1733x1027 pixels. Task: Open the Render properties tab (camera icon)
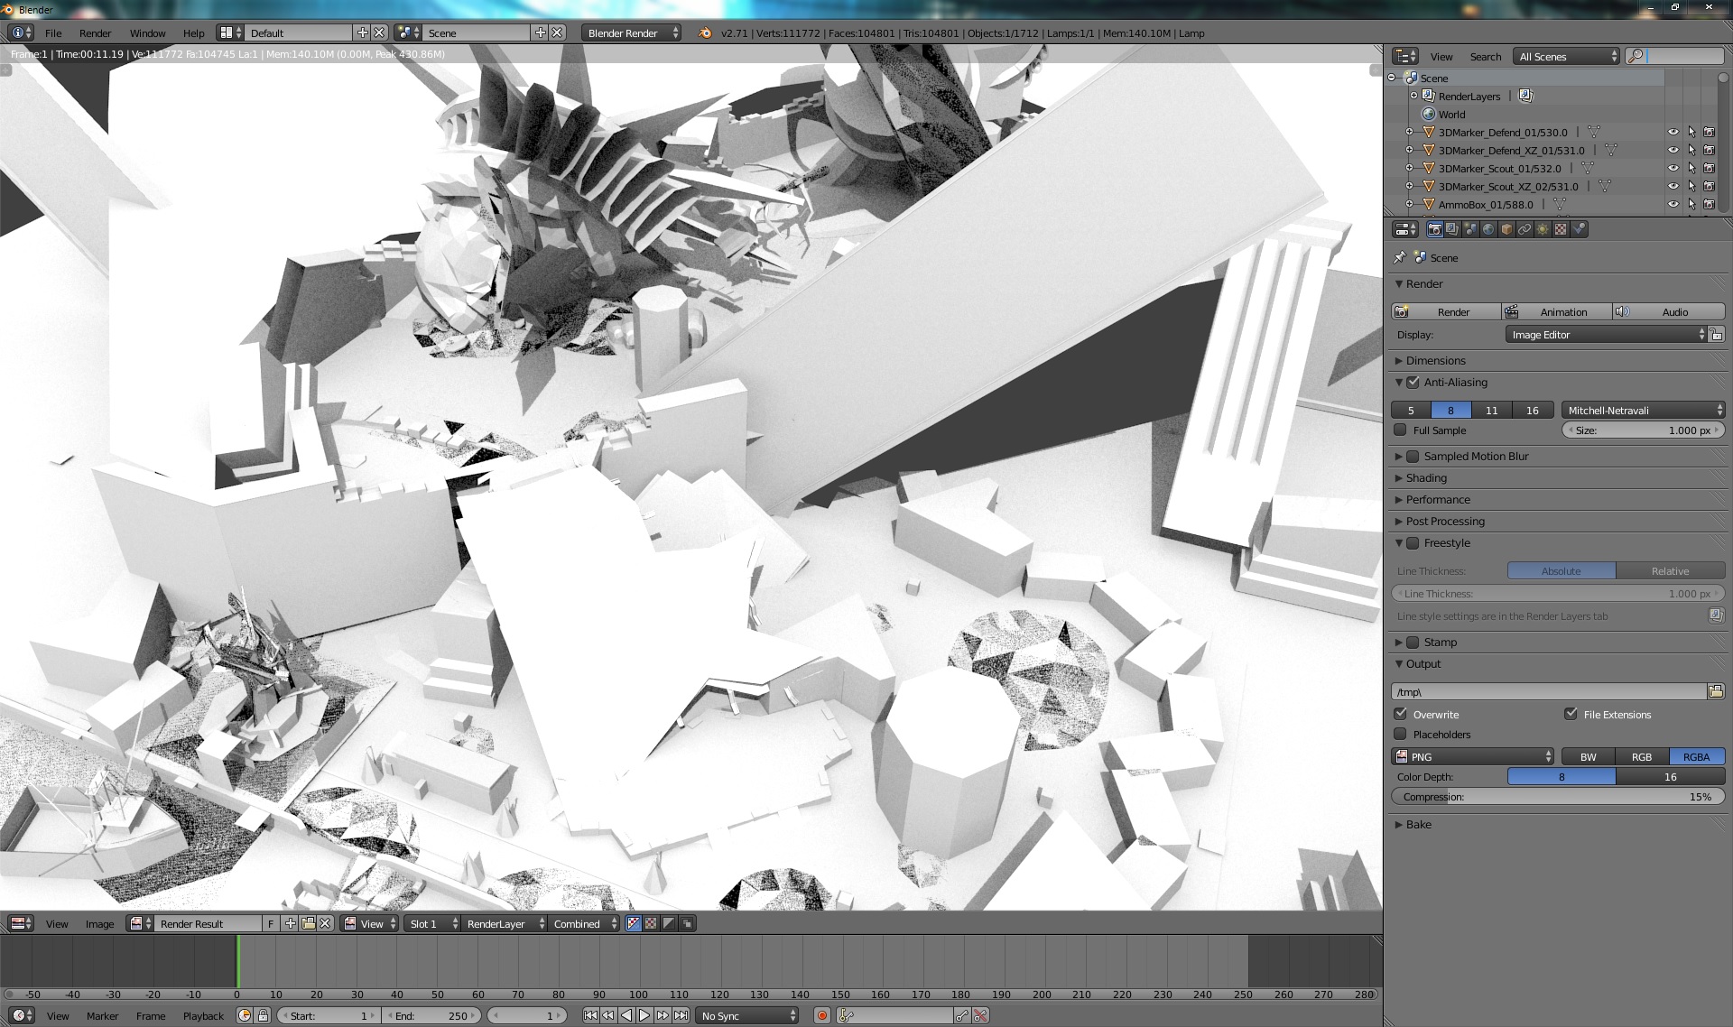pyautogui.click(x=1434, y=229)
